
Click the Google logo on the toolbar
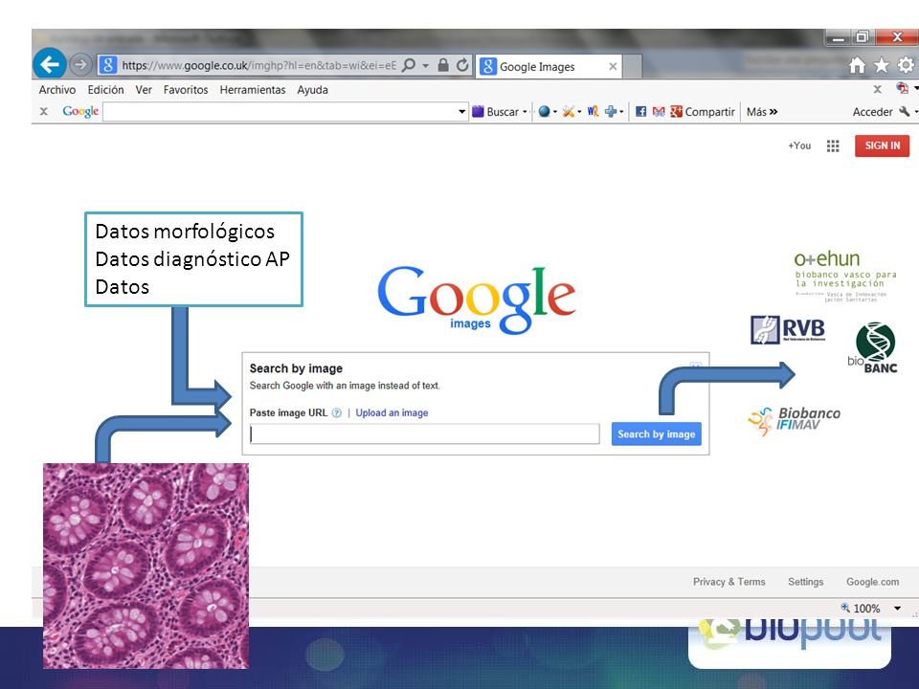pyautogui.click(x=80, y=111)
